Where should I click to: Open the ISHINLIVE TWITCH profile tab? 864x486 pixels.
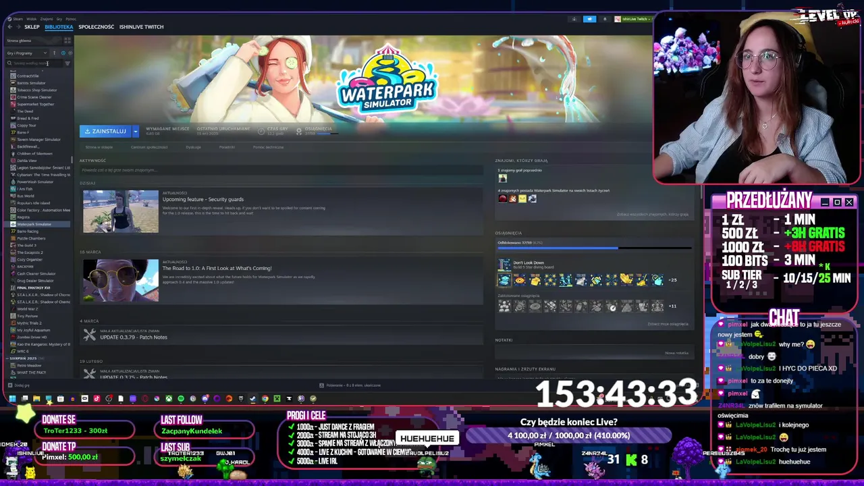(141, 27)
